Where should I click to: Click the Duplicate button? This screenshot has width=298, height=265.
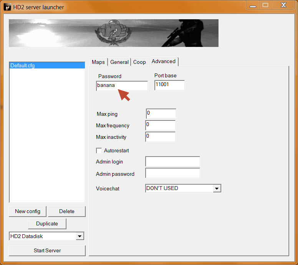point(47,223)
